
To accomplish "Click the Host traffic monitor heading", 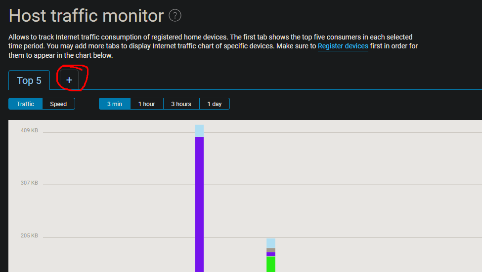I will 86,15.
